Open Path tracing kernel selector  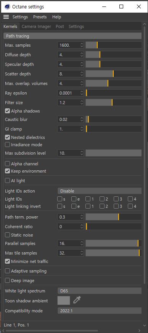point(72,36)
